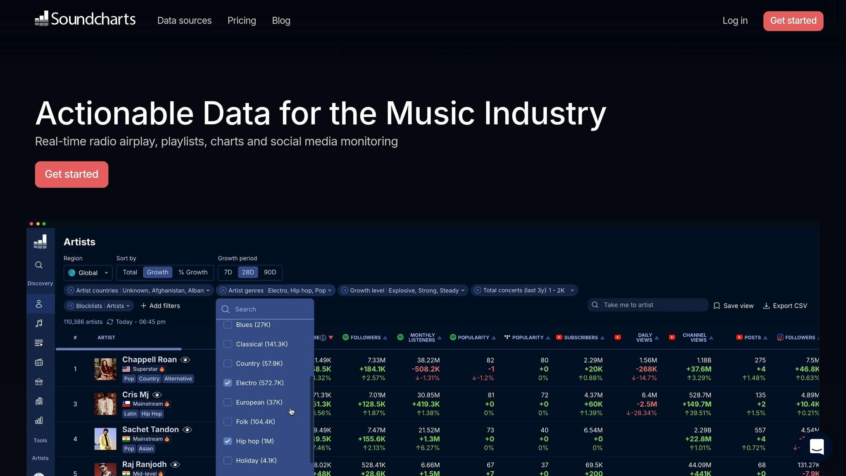Open the labels office building sidebar icon
This screenshot has height=476, width=846.
[x=39, y=401]
